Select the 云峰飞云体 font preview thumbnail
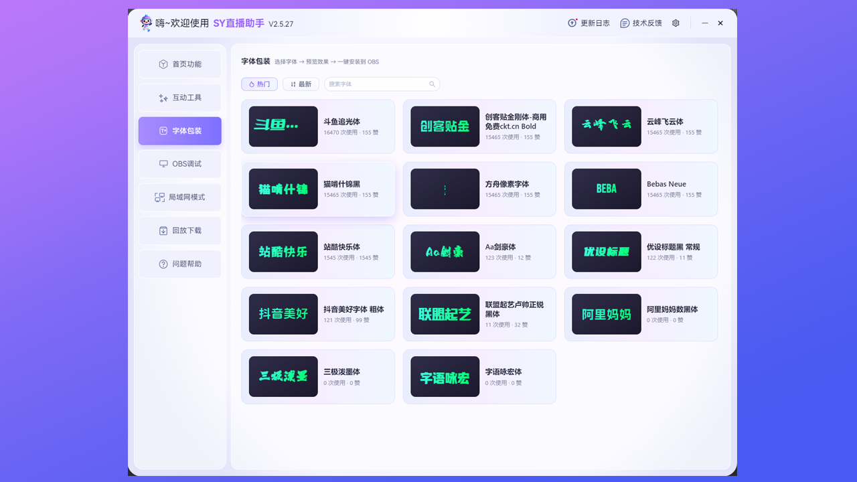This screenshot has width=857, height=482. pos(607,127)
